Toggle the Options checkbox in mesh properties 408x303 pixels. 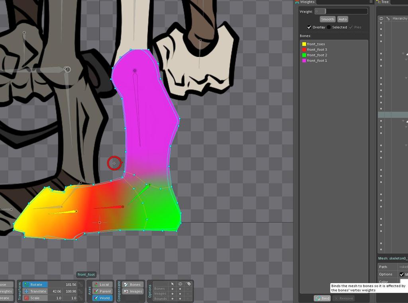tap(402, 274)
